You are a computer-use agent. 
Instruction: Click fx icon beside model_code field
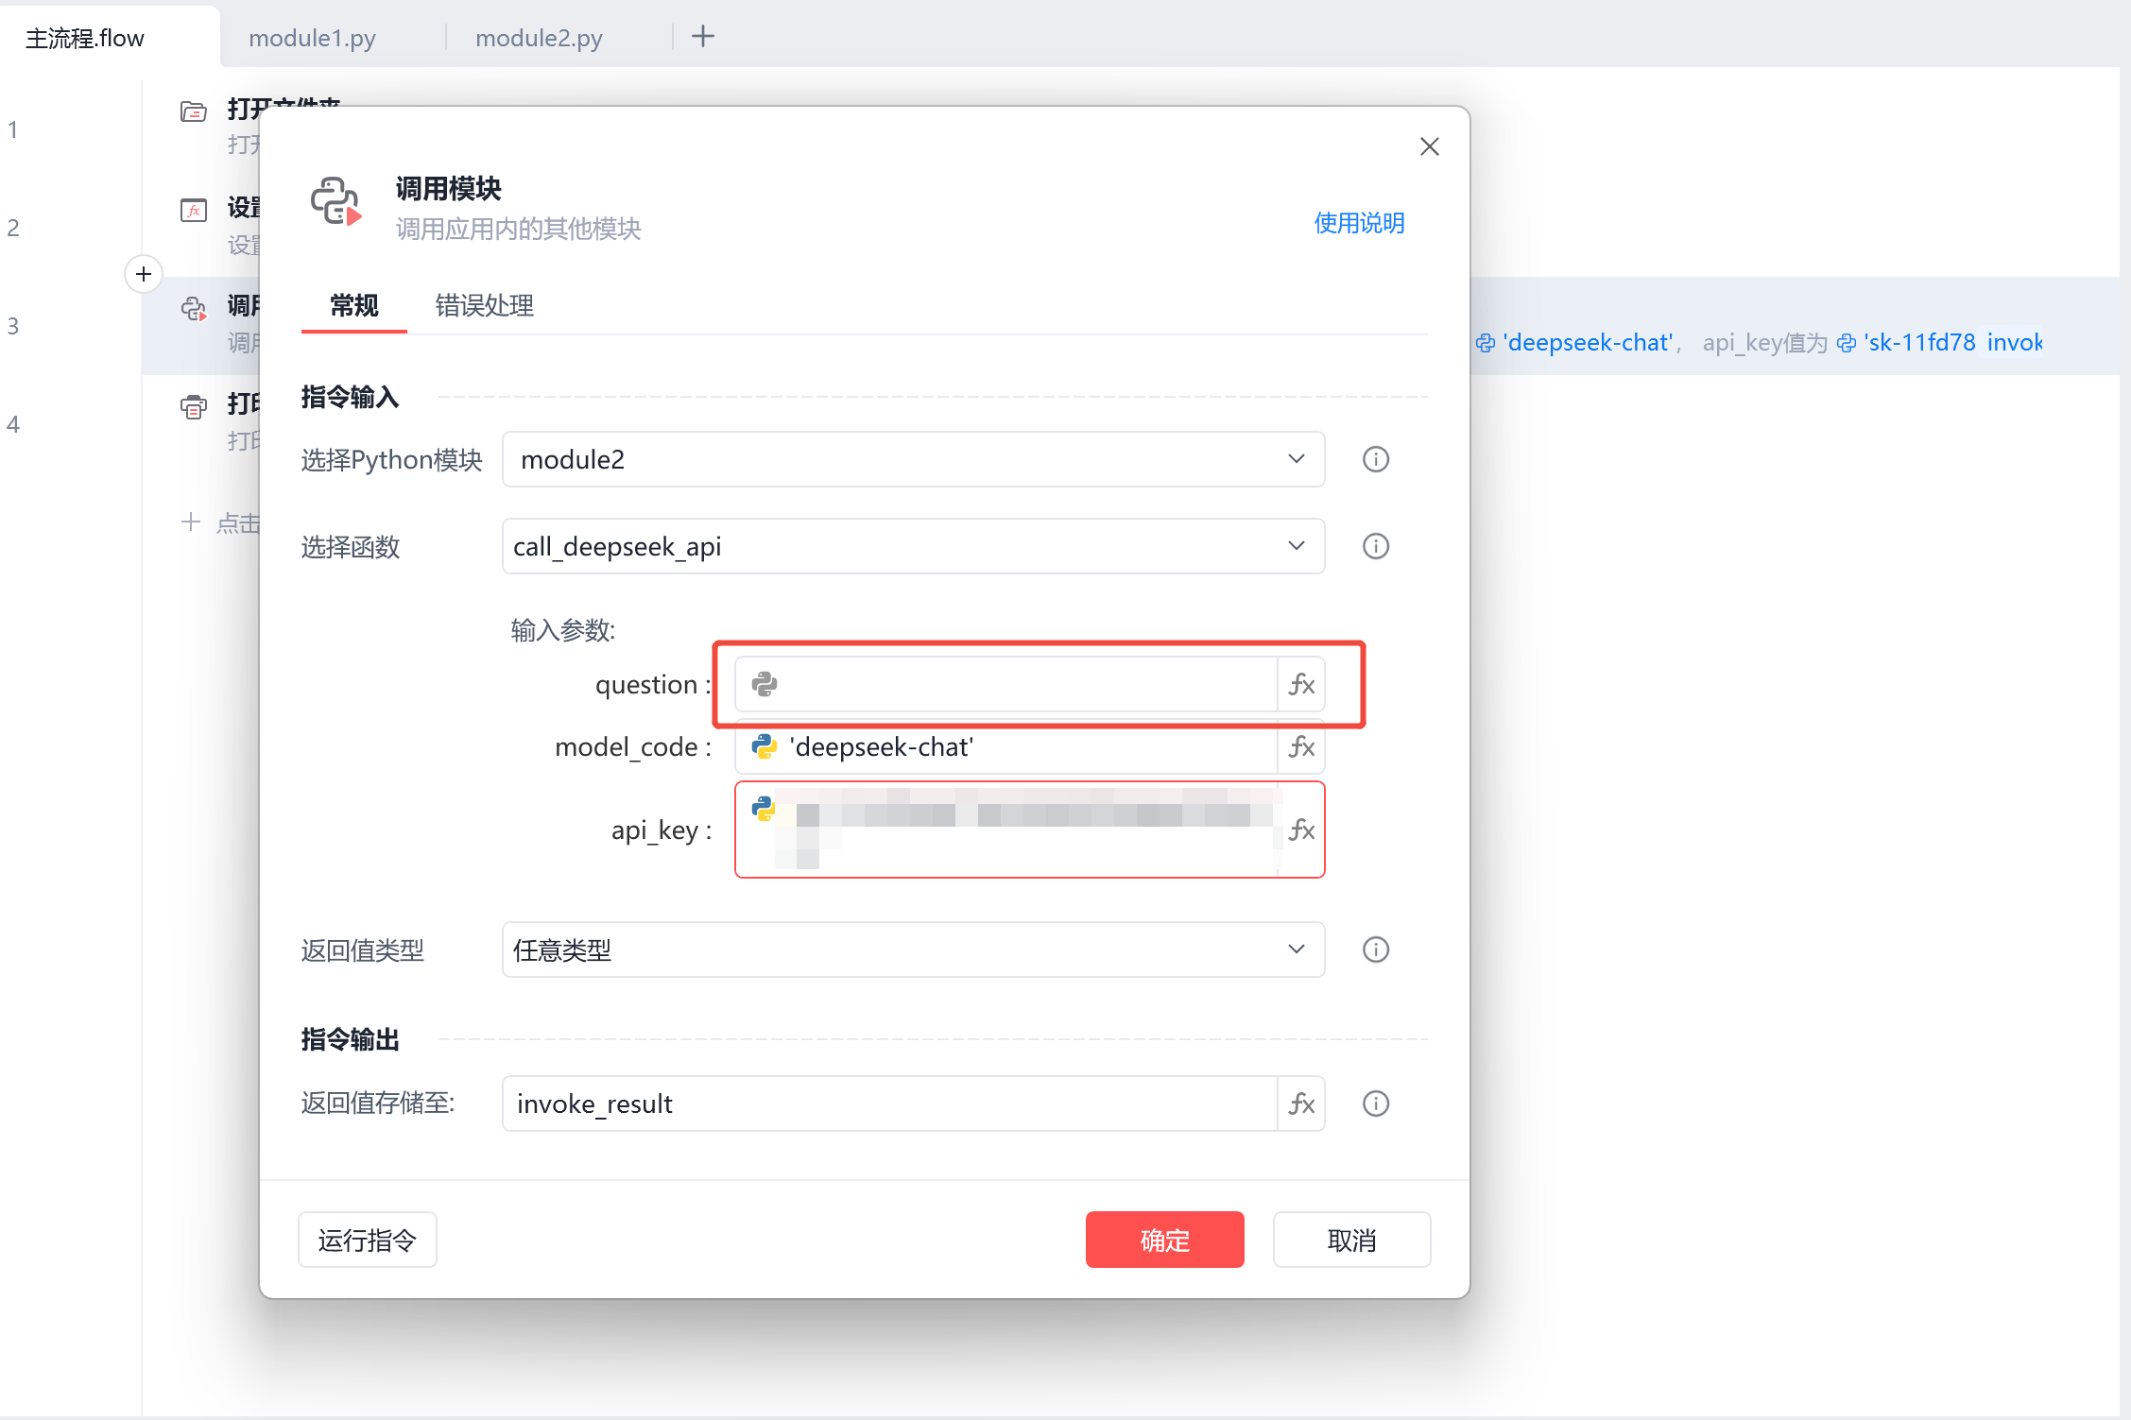coord(1301,747)
